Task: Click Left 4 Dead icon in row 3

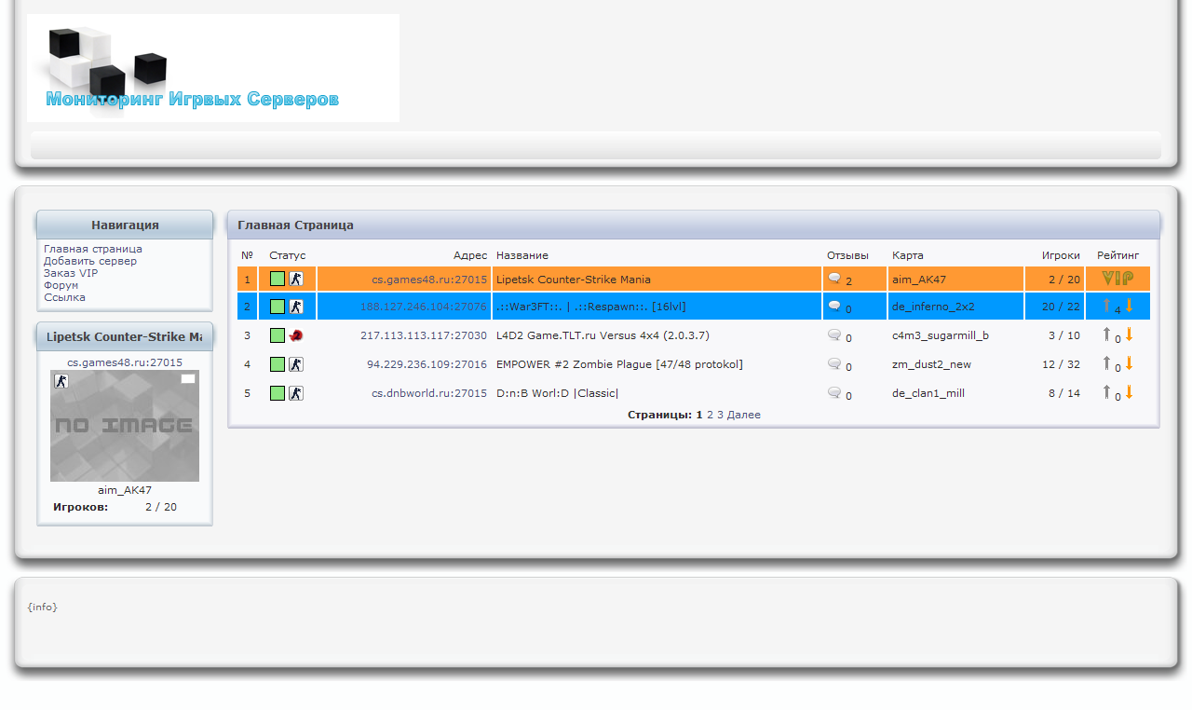Action: click(296, 335)
